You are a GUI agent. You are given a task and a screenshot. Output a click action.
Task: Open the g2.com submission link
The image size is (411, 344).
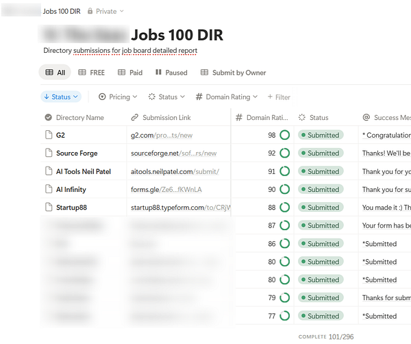(162, 135)
